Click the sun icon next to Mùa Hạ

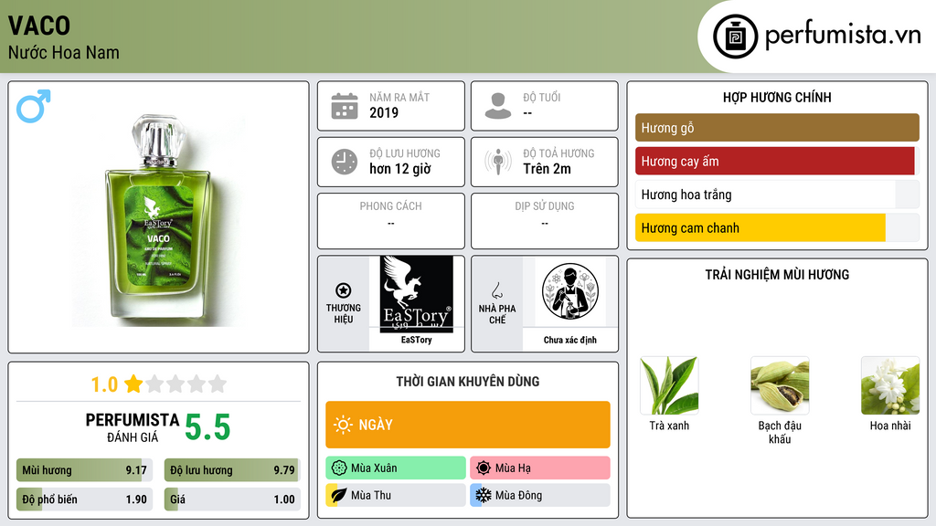tap(484, 468)
